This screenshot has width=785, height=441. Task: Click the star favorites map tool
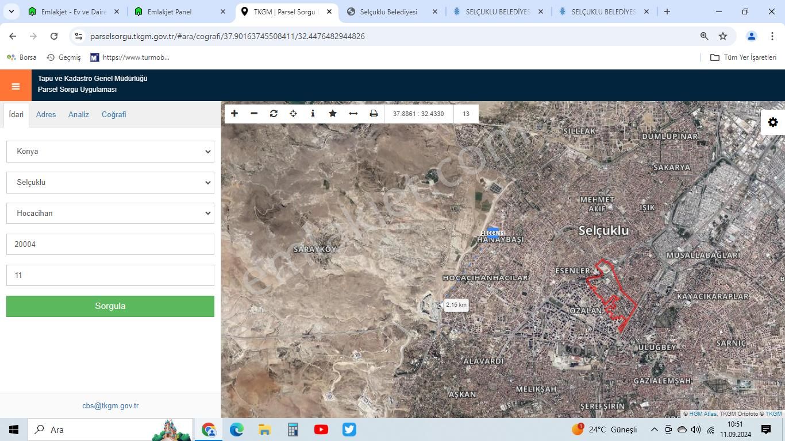click(333, 114)
